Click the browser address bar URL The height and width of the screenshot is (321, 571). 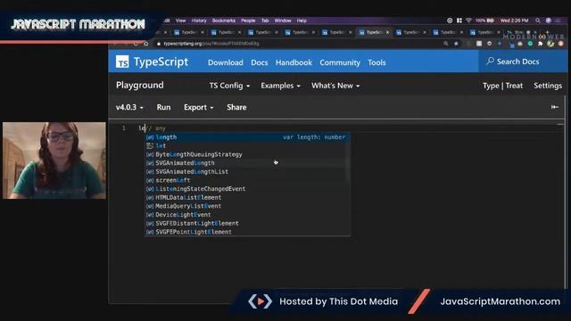(211, 44)
